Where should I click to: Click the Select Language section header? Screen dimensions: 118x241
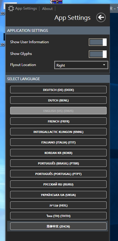(58, 79)
